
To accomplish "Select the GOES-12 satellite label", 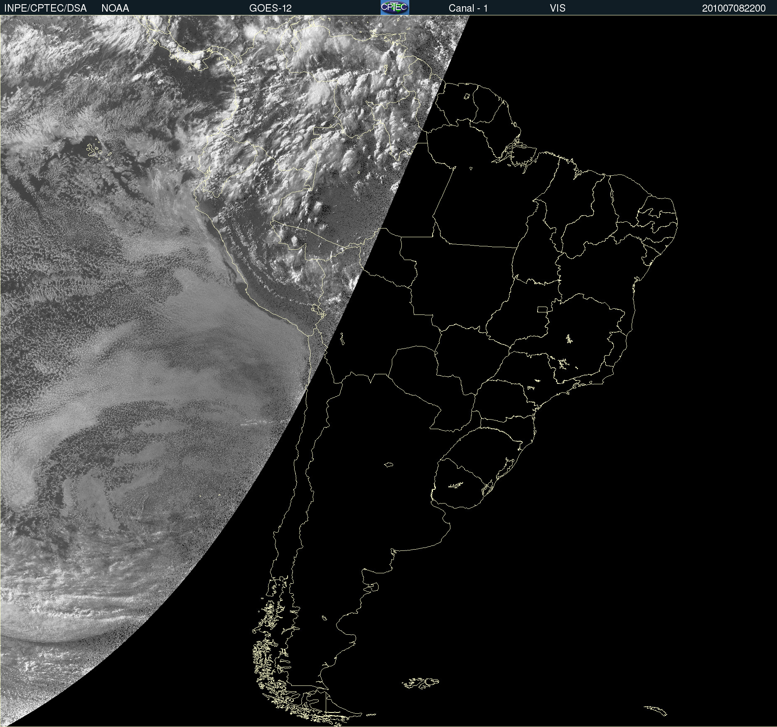I will tap(270, 8).
